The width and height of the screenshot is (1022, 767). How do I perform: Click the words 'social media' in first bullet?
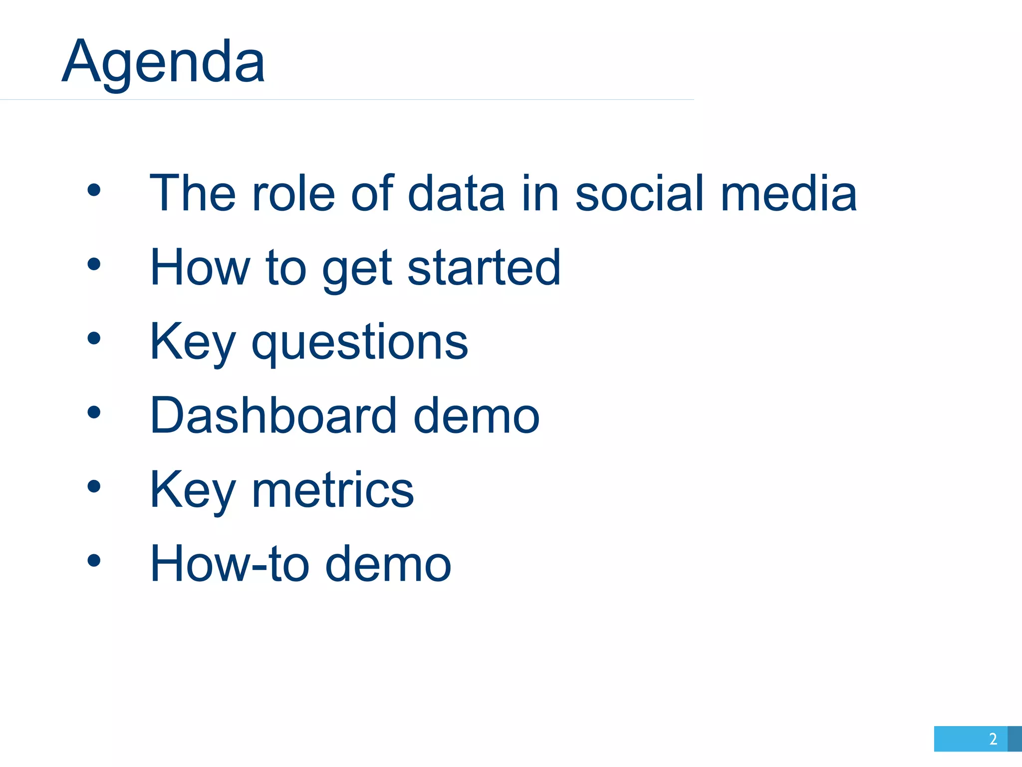(716, 193)
